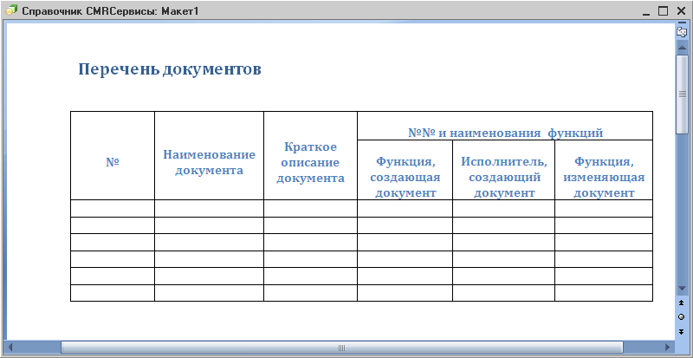Open the Select Browse Object round button
This screenshot has width=693, height=358.
coord(681,317)
